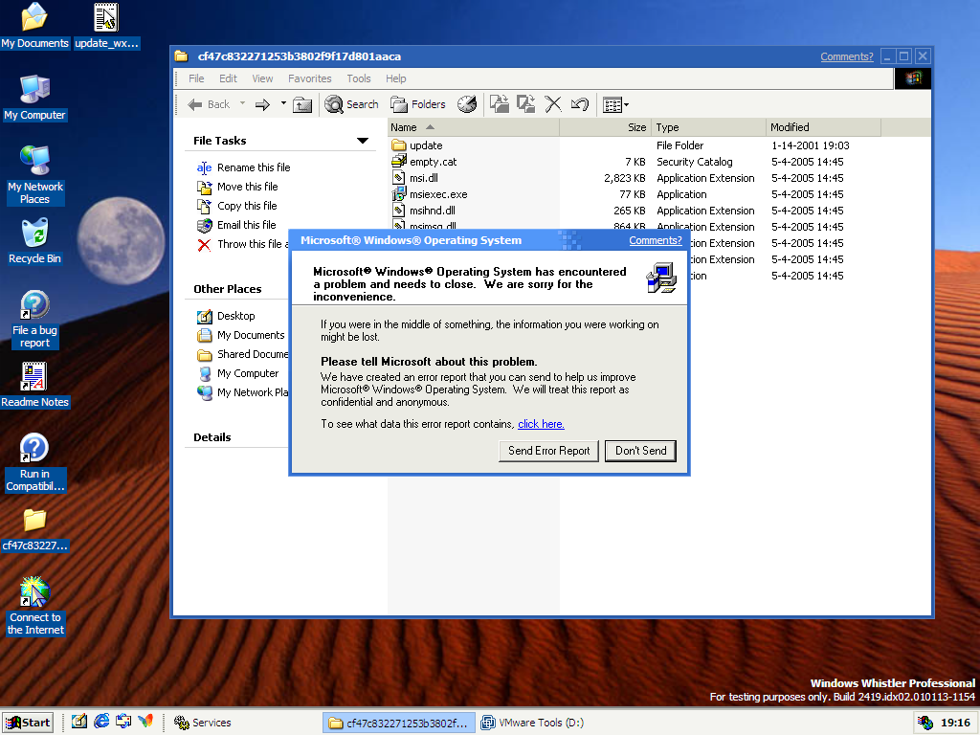Open the File menu
This screenshot has height=735, width=980.
pos(196,78)
